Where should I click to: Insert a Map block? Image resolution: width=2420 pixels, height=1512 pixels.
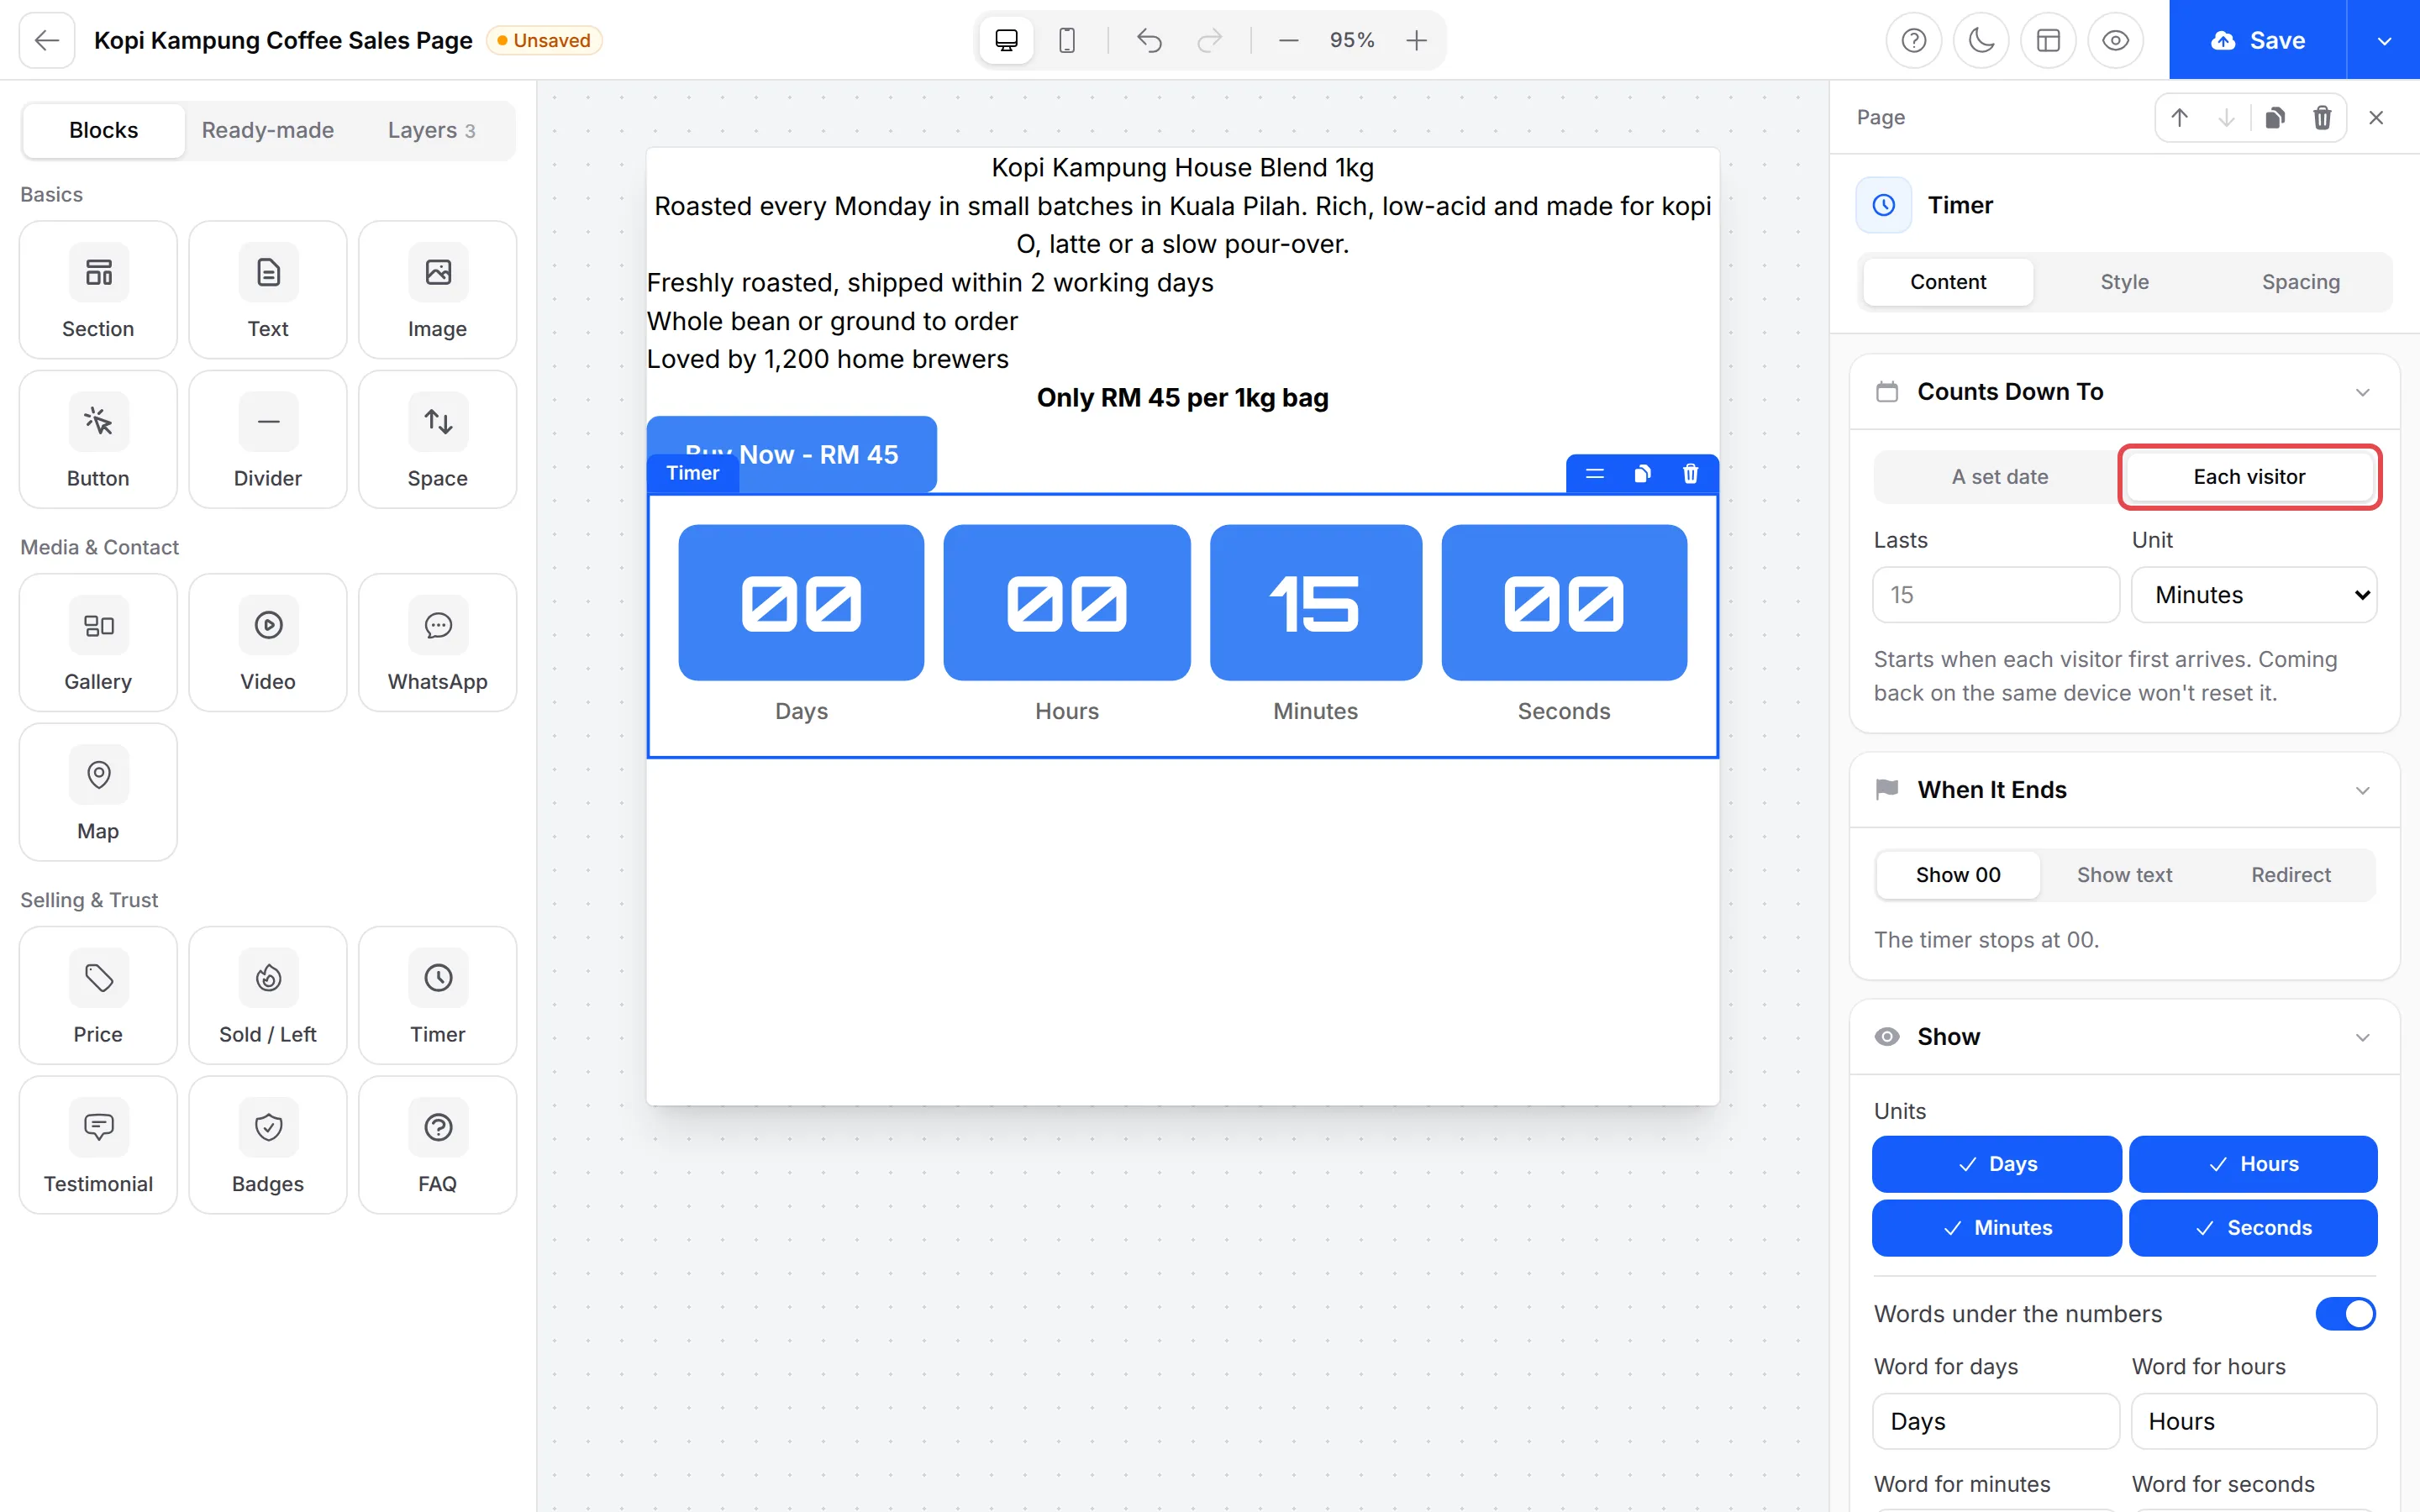coord(98,793)
